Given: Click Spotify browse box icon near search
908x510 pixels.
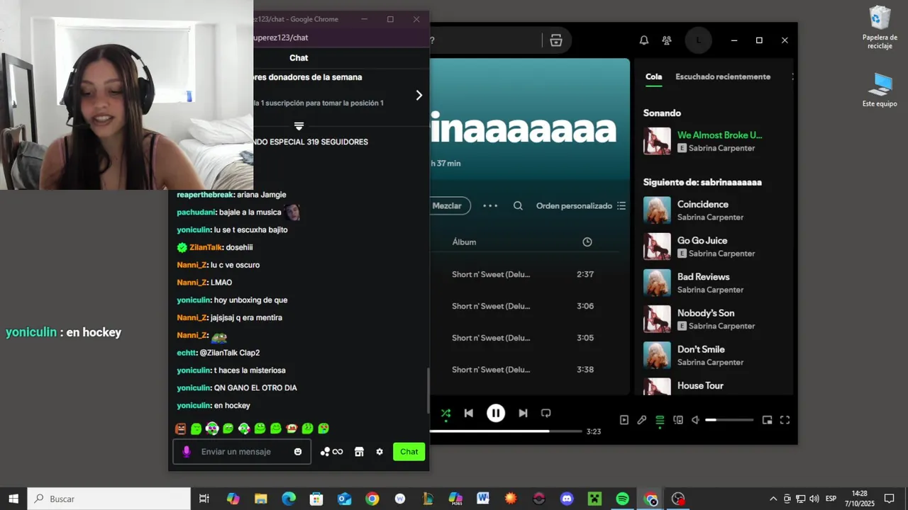Looking at the screenshot, I should [x=556, y=40].
